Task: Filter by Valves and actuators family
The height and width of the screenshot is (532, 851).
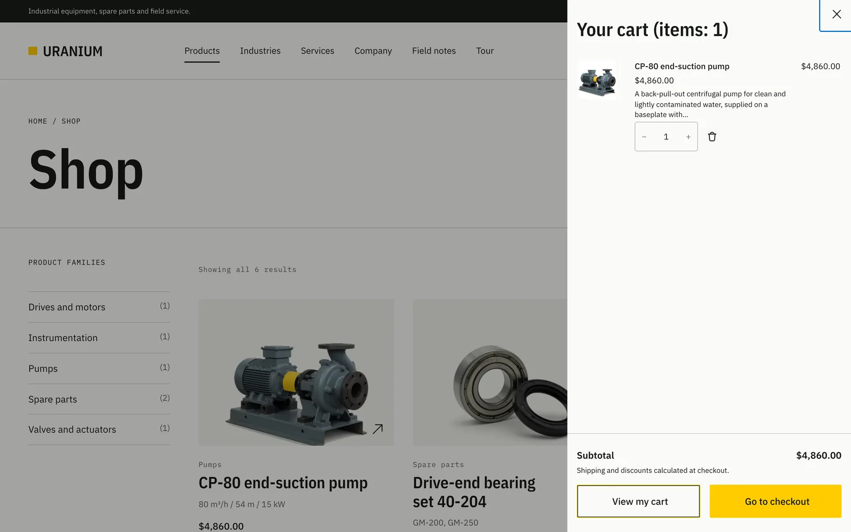Action: tap(99, 429)
